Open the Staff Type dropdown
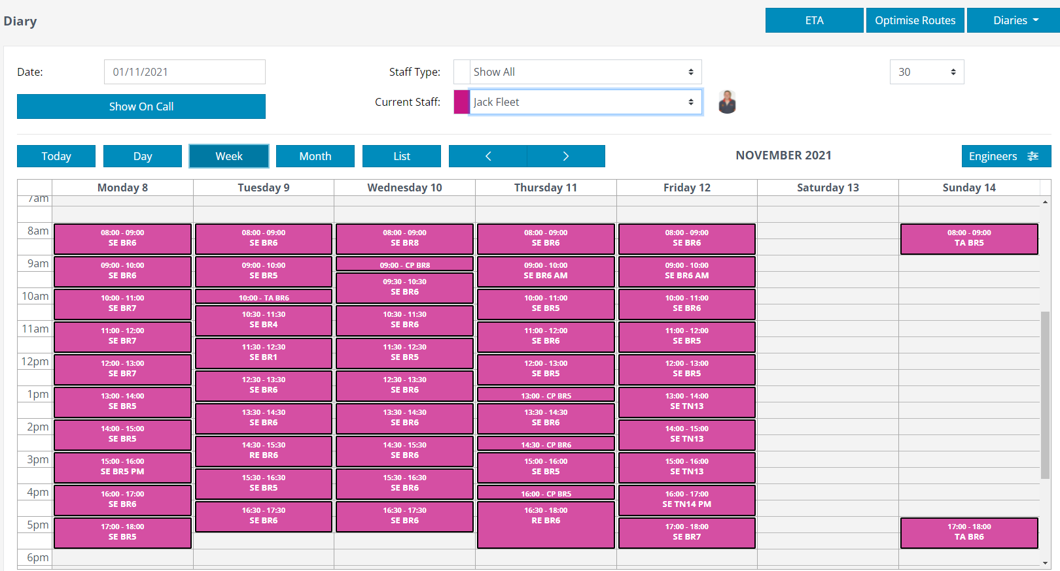Viewport: 1060px width, 571px height. pyautogui.click(x=578, y=72)
